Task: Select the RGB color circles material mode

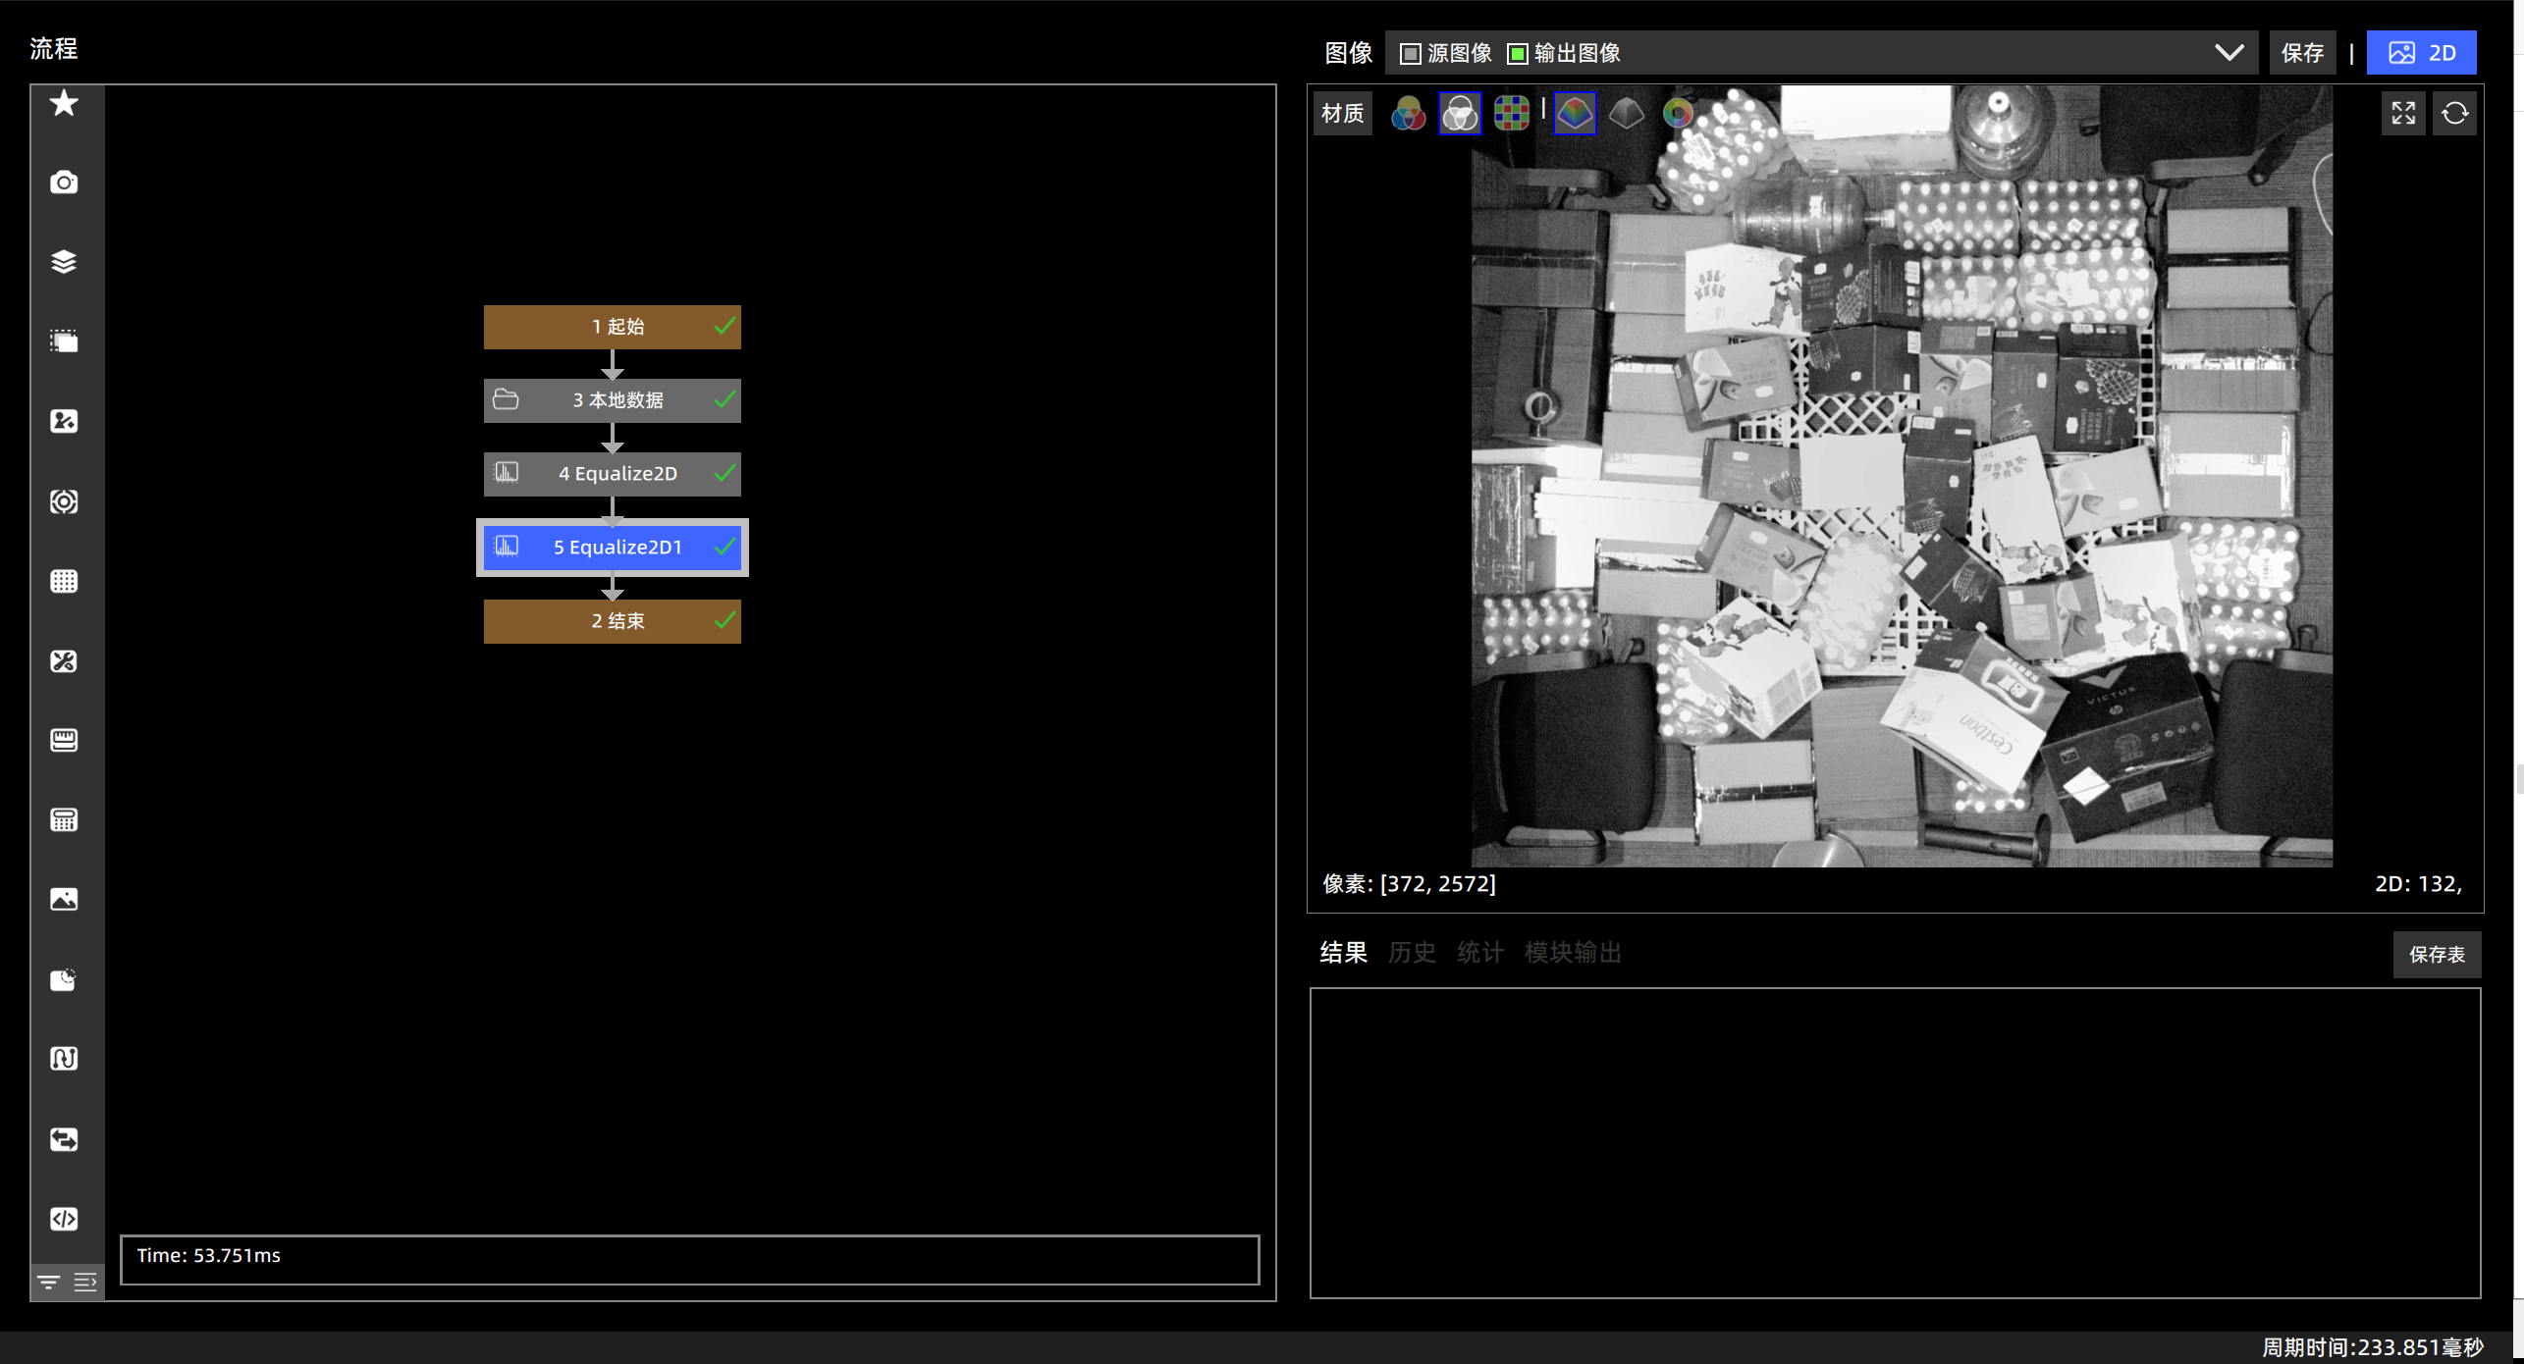Action: (1408, 114)
